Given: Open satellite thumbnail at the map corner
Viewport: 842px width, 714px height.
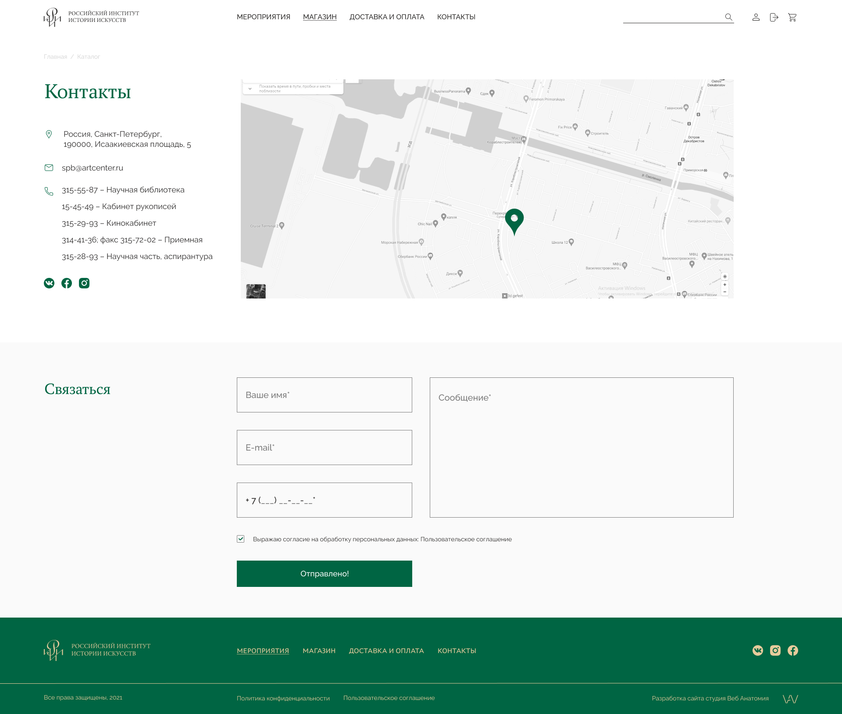Looking at the screenshot, I should pyautogui.click(x=256, y=291).
